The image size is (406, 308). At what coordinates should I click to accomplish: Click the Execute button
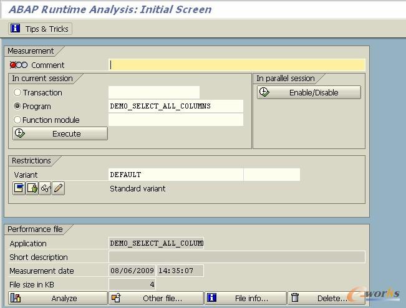(x=60, y=133)
